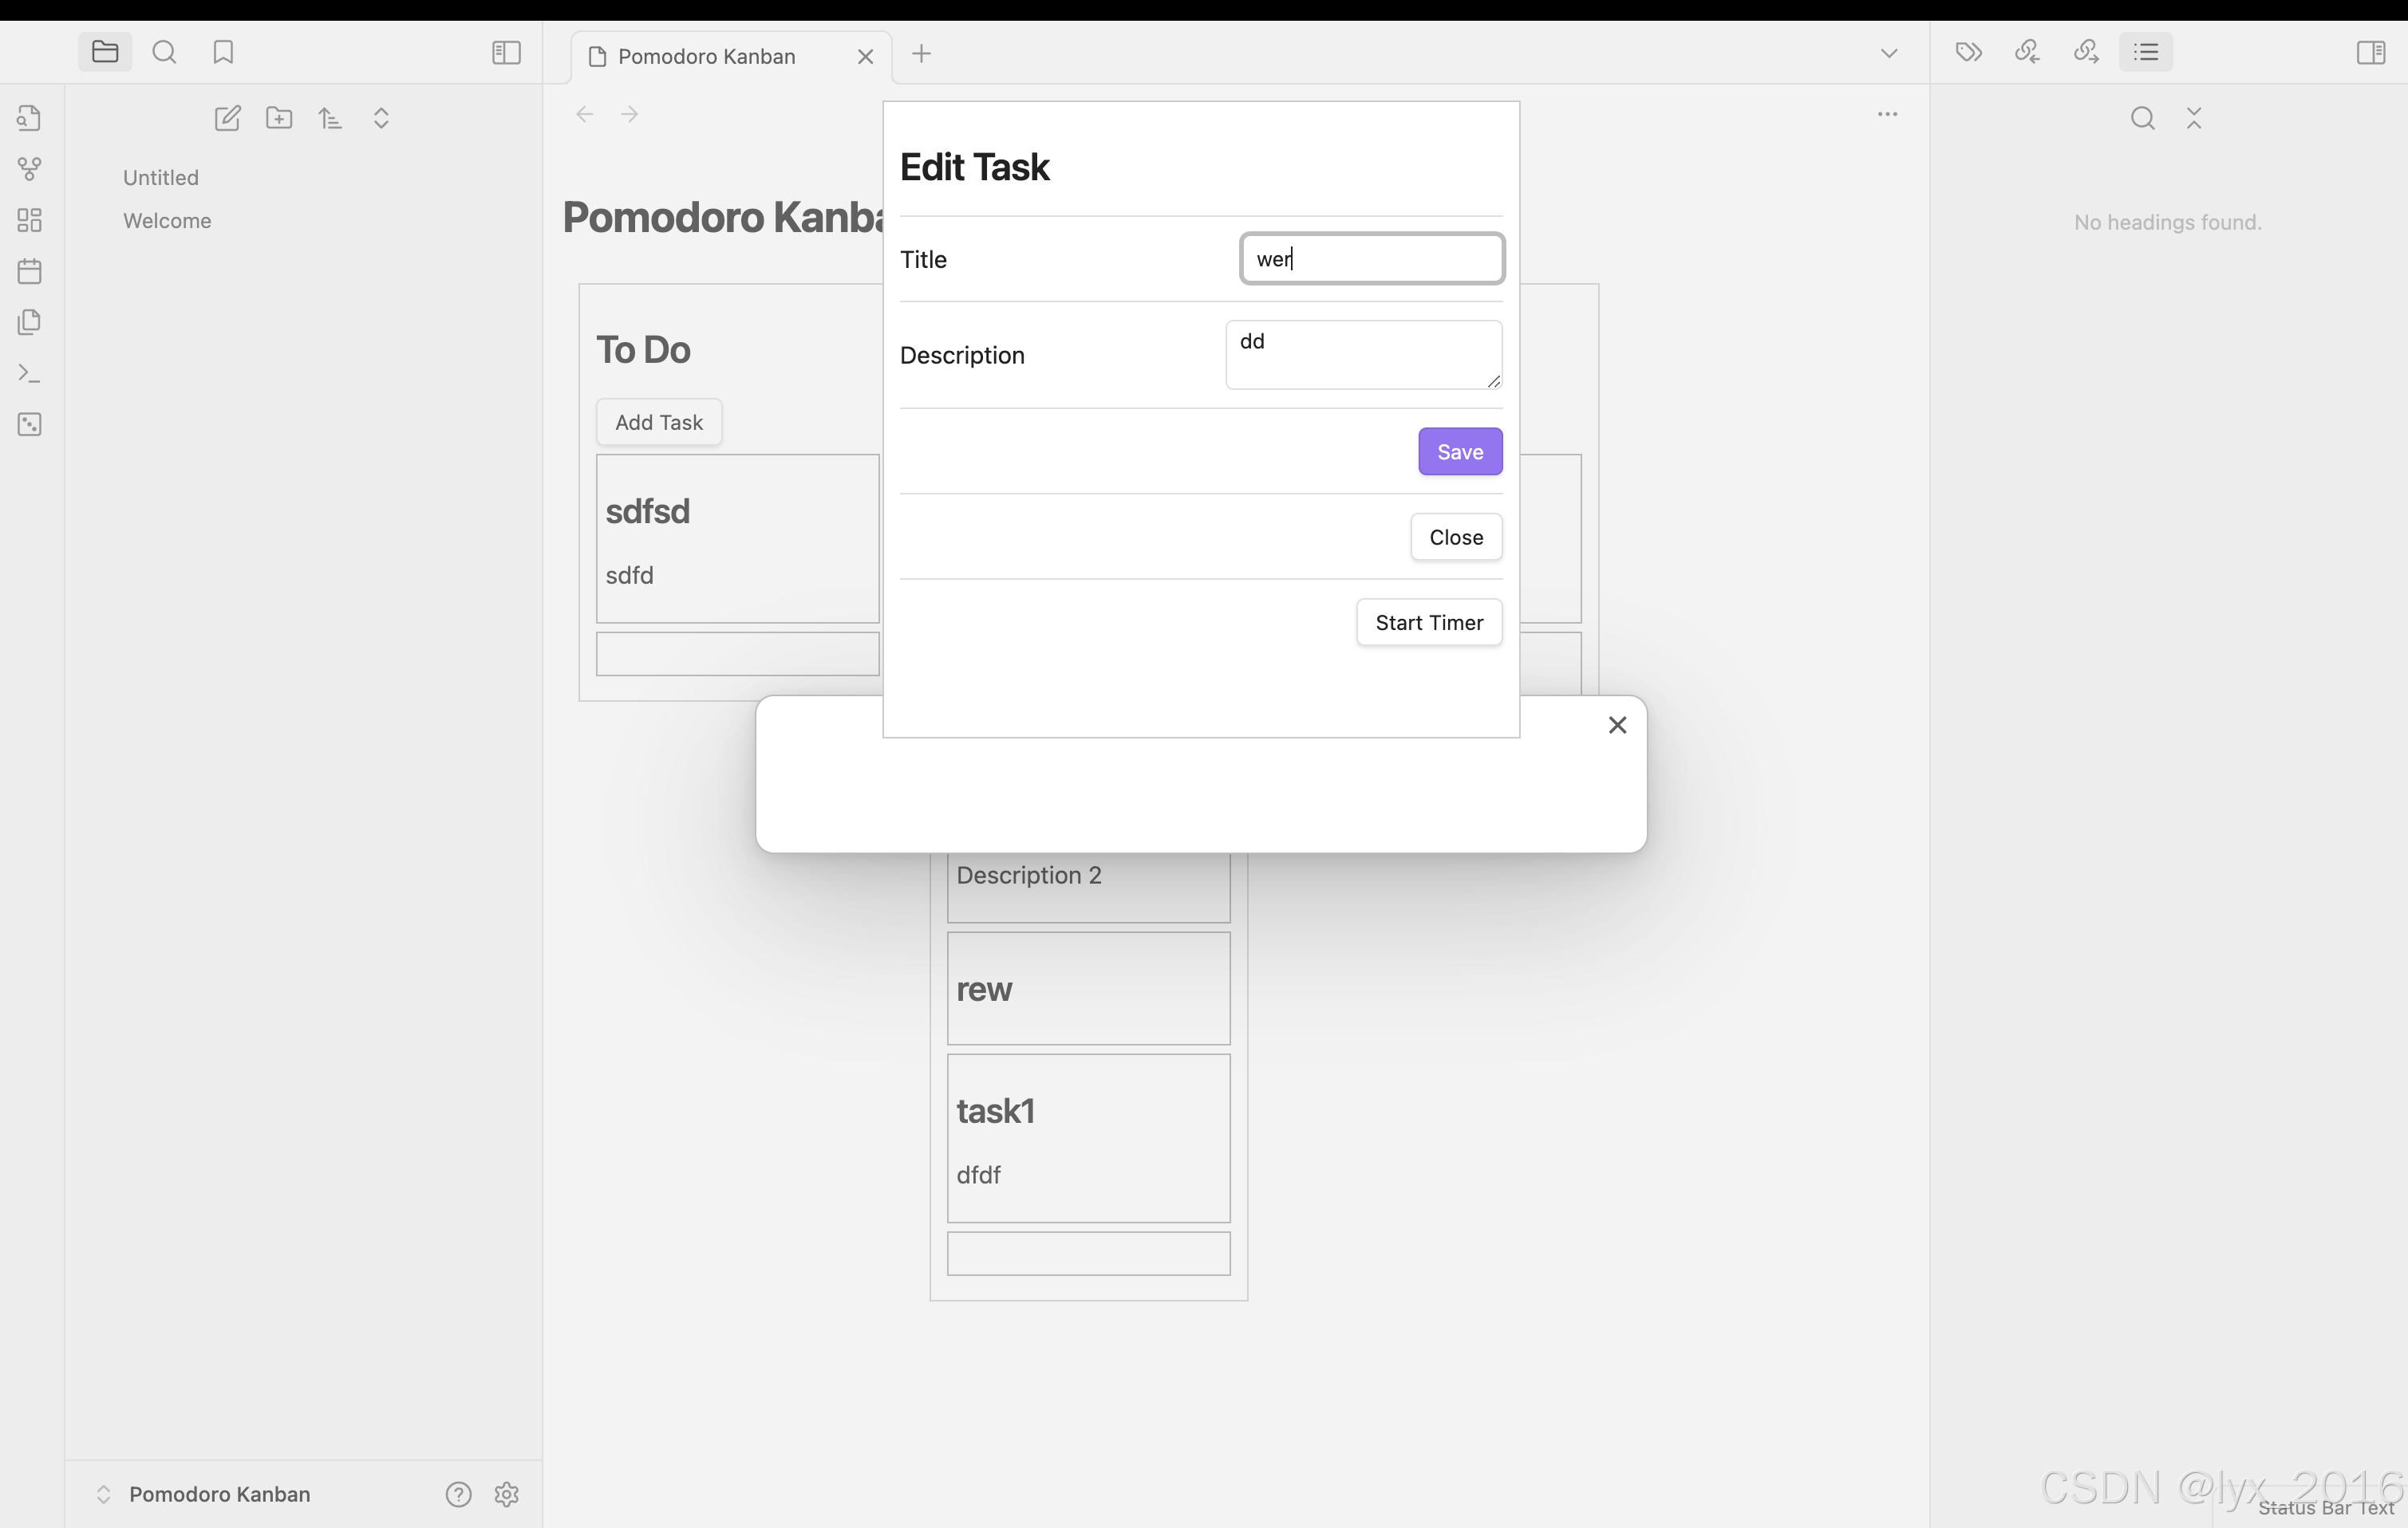Toggle the left sidebar collapse
Image resolution: width=2408 pixels, height=1528 pixels.
(x=507, y=52)
